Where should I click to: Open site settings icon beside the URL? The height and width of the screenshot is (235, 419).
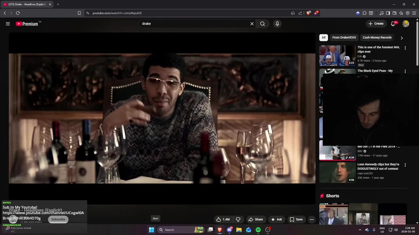tap(87, 13)
